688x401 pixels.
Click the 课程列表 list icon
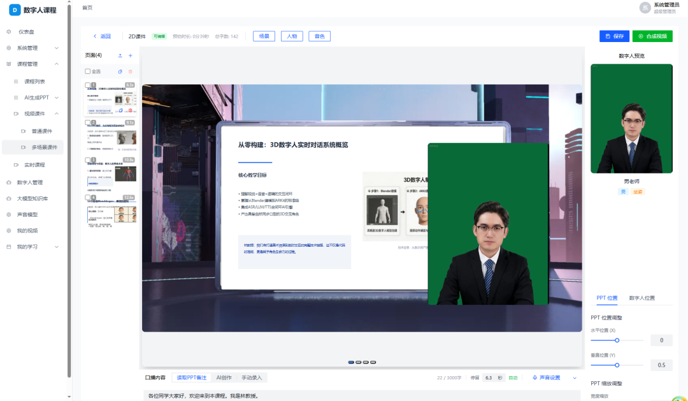click(x=16, y=81)
